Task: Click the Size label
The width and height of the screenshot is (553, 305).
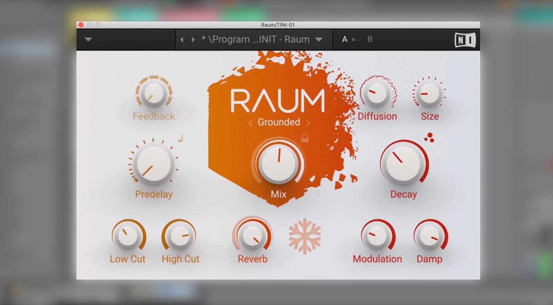Action: (430, 116)
